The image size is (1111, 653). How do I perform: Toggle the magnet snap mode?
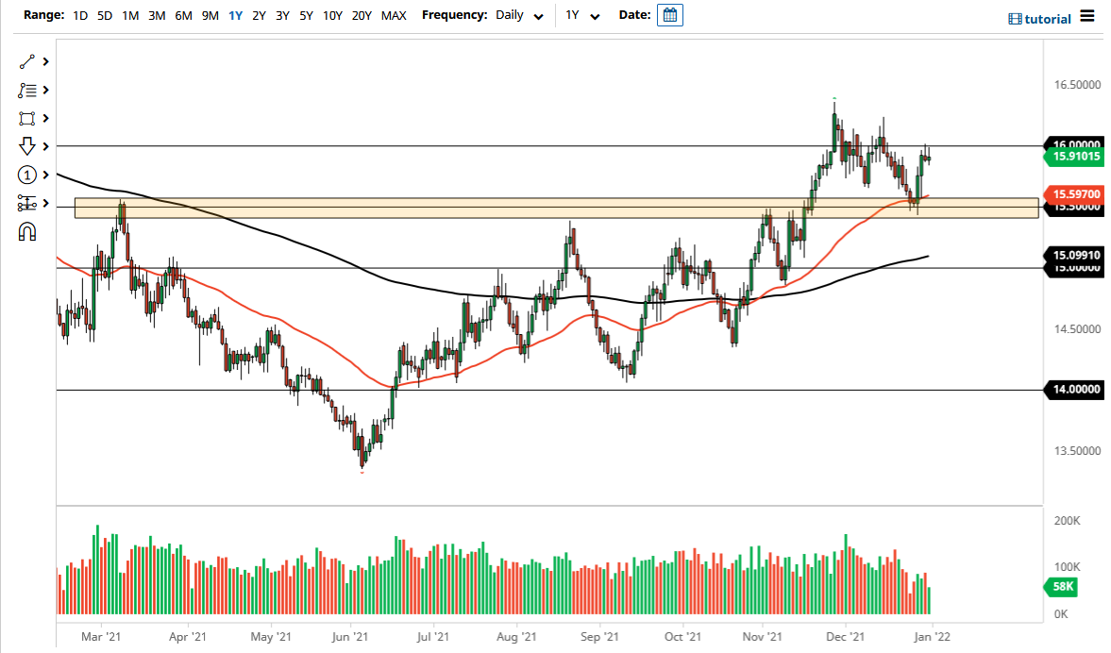coord(27,231)
